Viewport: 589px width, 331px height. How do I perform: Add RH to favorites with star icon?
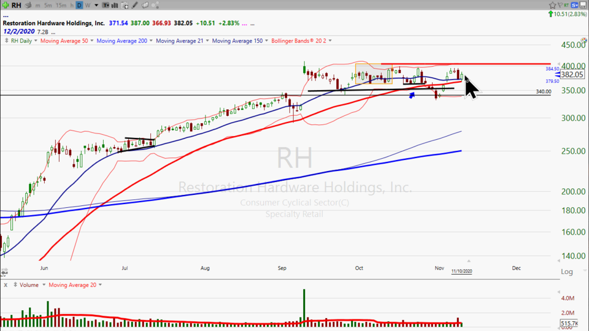pos(552,5)
